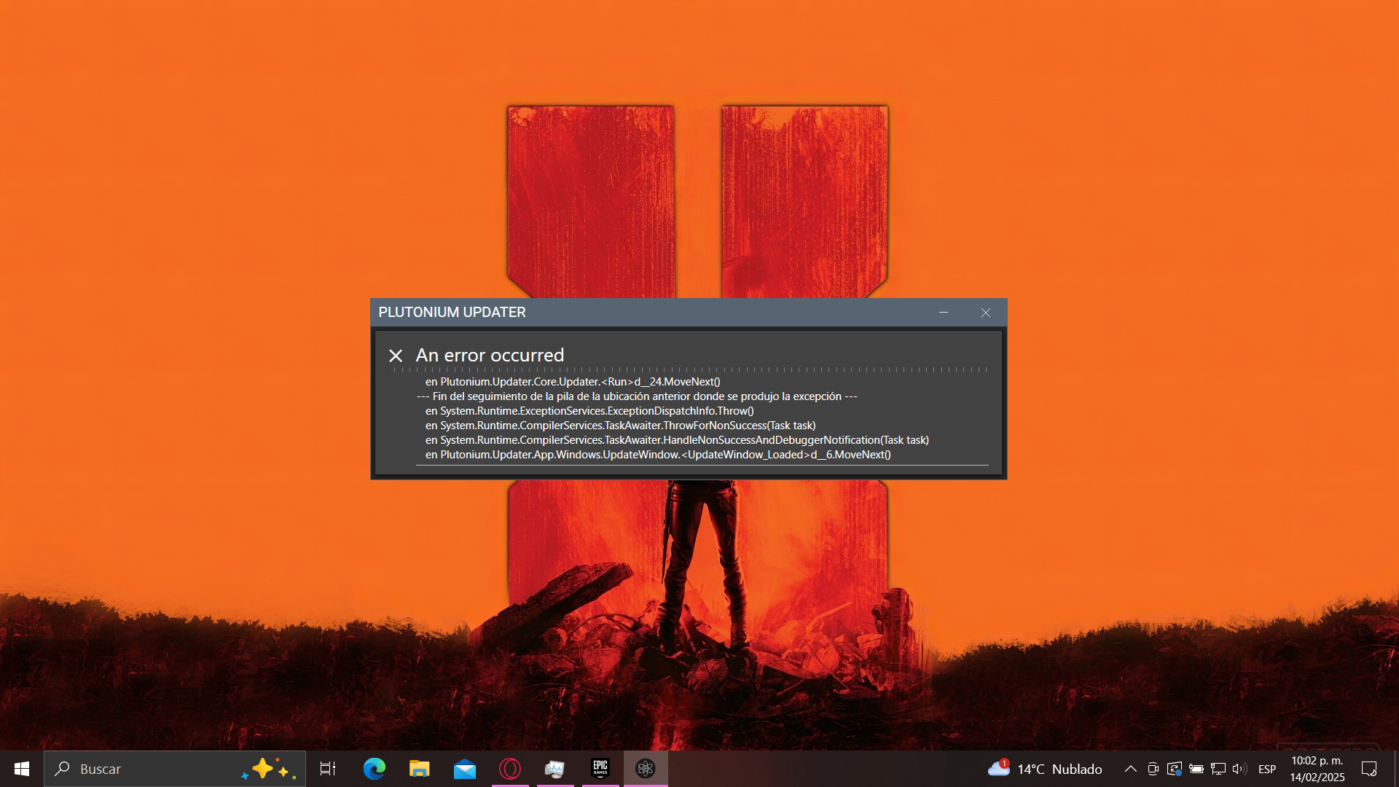1399x787 pixels.
Task: Open the Epic Games Launcher taskbar icon
Action: coord(600,769)
